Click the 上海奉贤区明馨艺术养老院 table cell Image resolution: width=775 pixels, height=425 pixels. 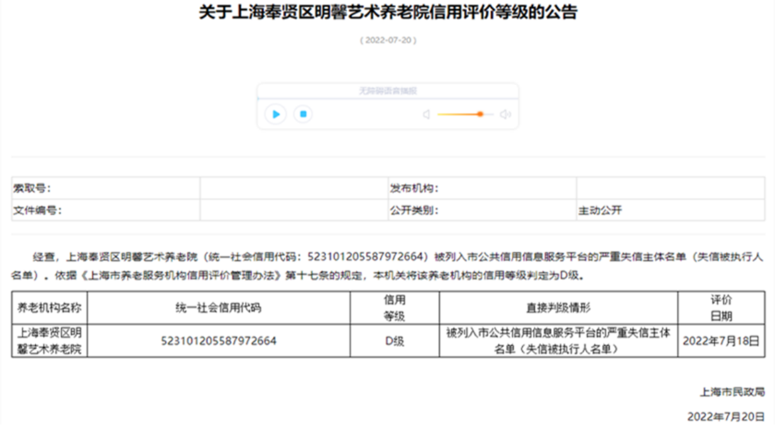(50, 341)
